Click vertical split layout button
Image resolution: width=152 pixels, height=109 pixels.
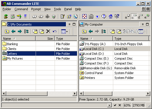pos(143,9)
